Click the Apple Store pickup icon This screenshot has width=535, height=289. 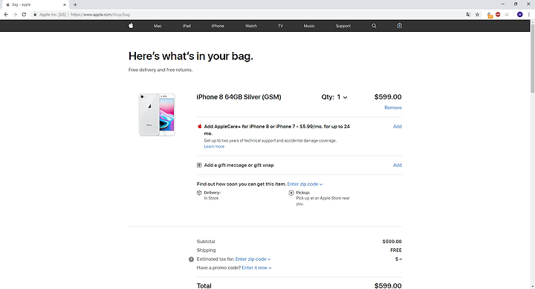pos(291,193)
